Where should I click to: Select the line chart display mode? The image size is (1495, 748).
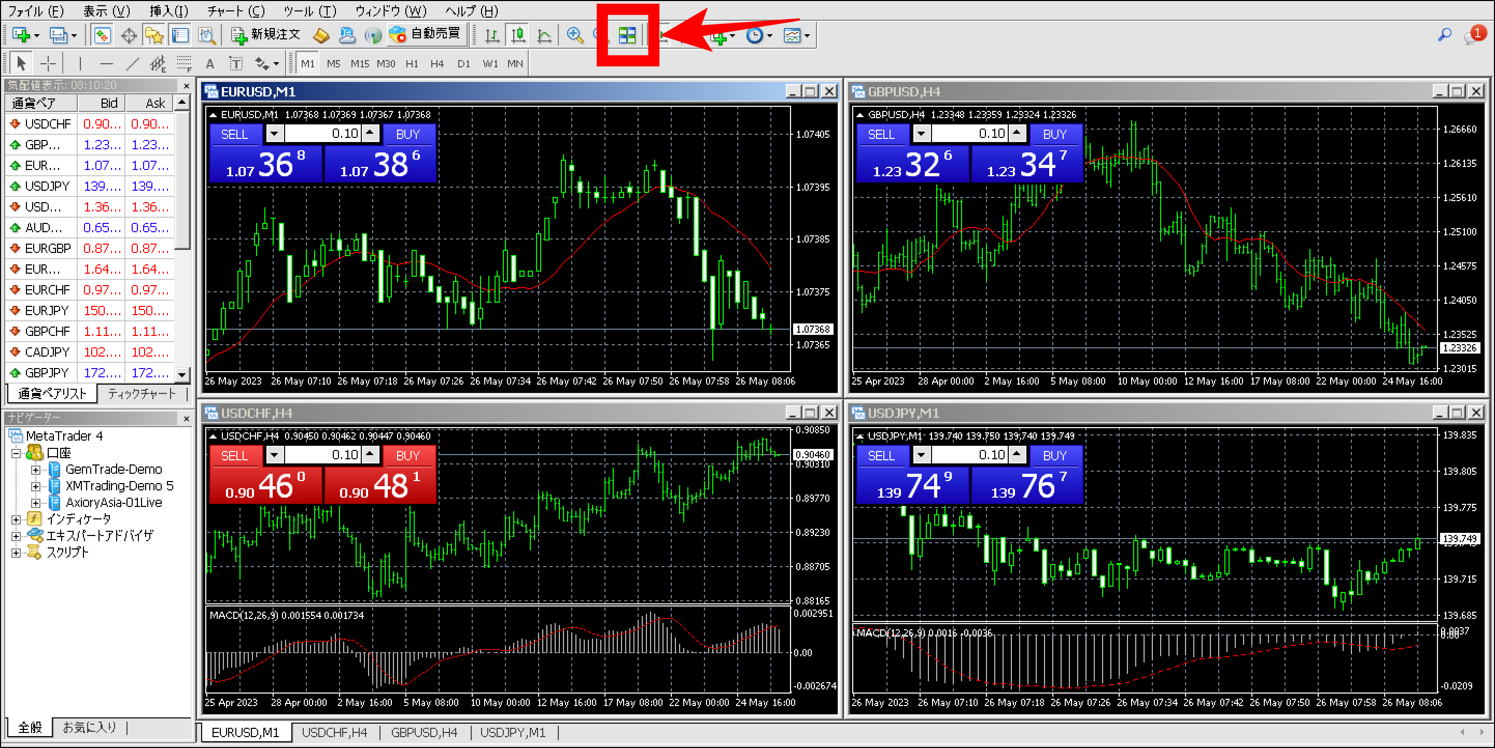tap(544, 35)
